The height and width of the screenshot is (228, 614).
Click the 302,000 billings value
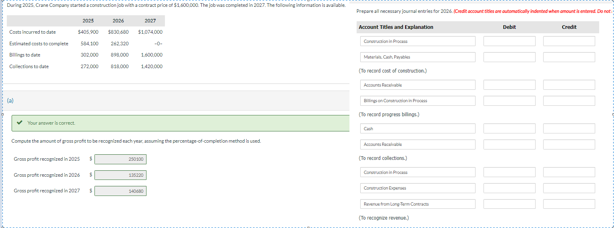[90, 55]
